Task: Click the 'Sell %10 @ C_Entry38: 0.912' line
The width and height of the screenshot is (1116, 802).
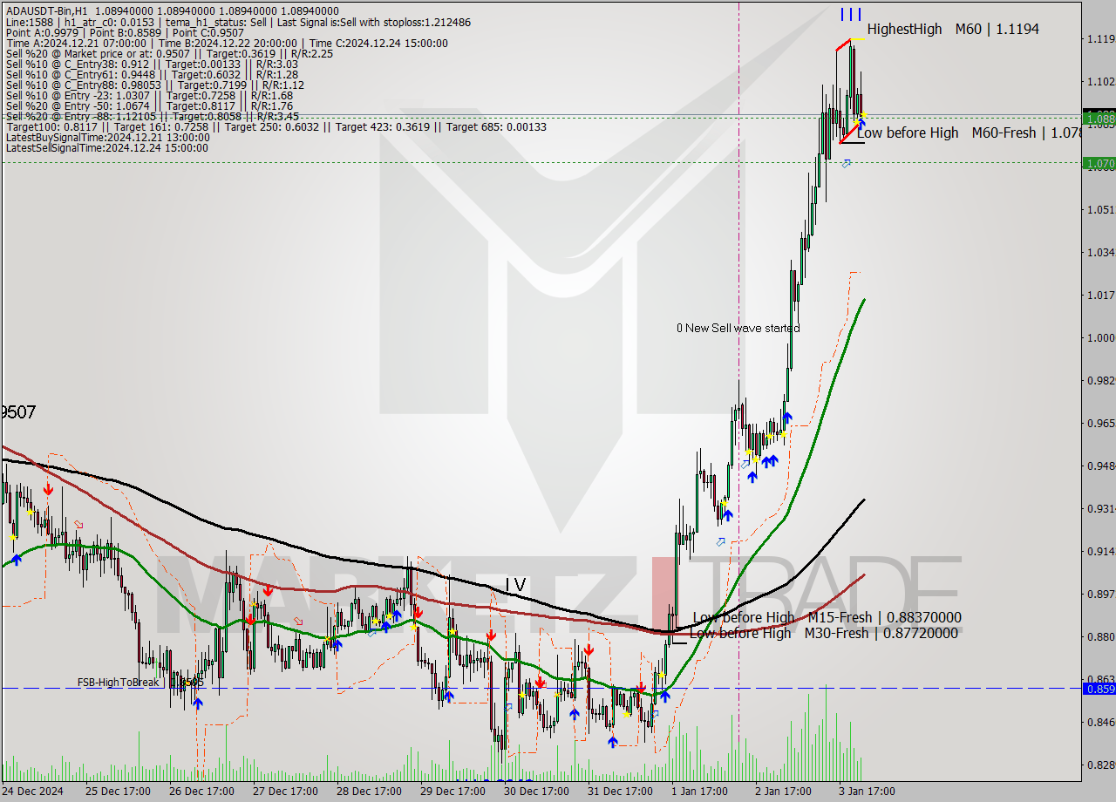Action: click(152, 64)
